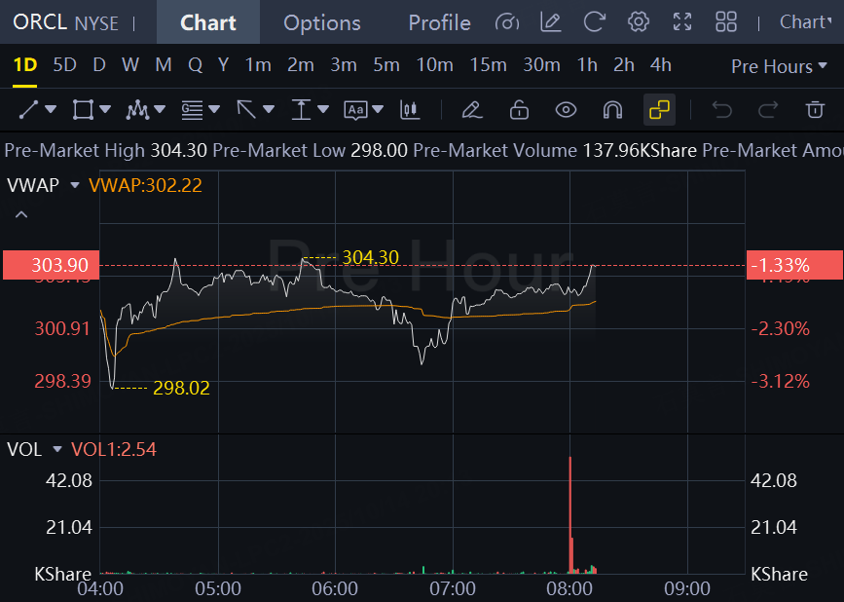The height and width of the screenshot is (602, 844).
Task: Open the multi-chart grid layout icon
Action: pos(725,22)
